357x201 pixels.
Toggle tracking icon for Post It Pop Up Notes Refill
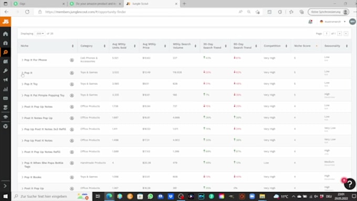pyautogui.click(x=72, y=152)
